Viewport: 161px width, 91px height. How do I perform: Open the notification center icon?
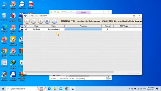[x=157, y=89]
